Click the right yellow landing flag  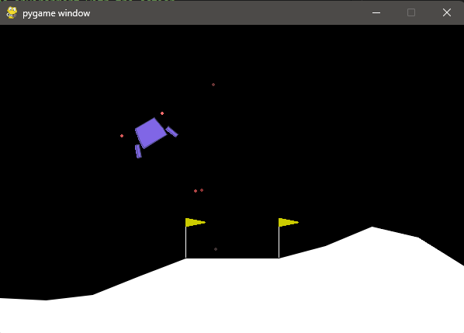[x=289, y=222]
